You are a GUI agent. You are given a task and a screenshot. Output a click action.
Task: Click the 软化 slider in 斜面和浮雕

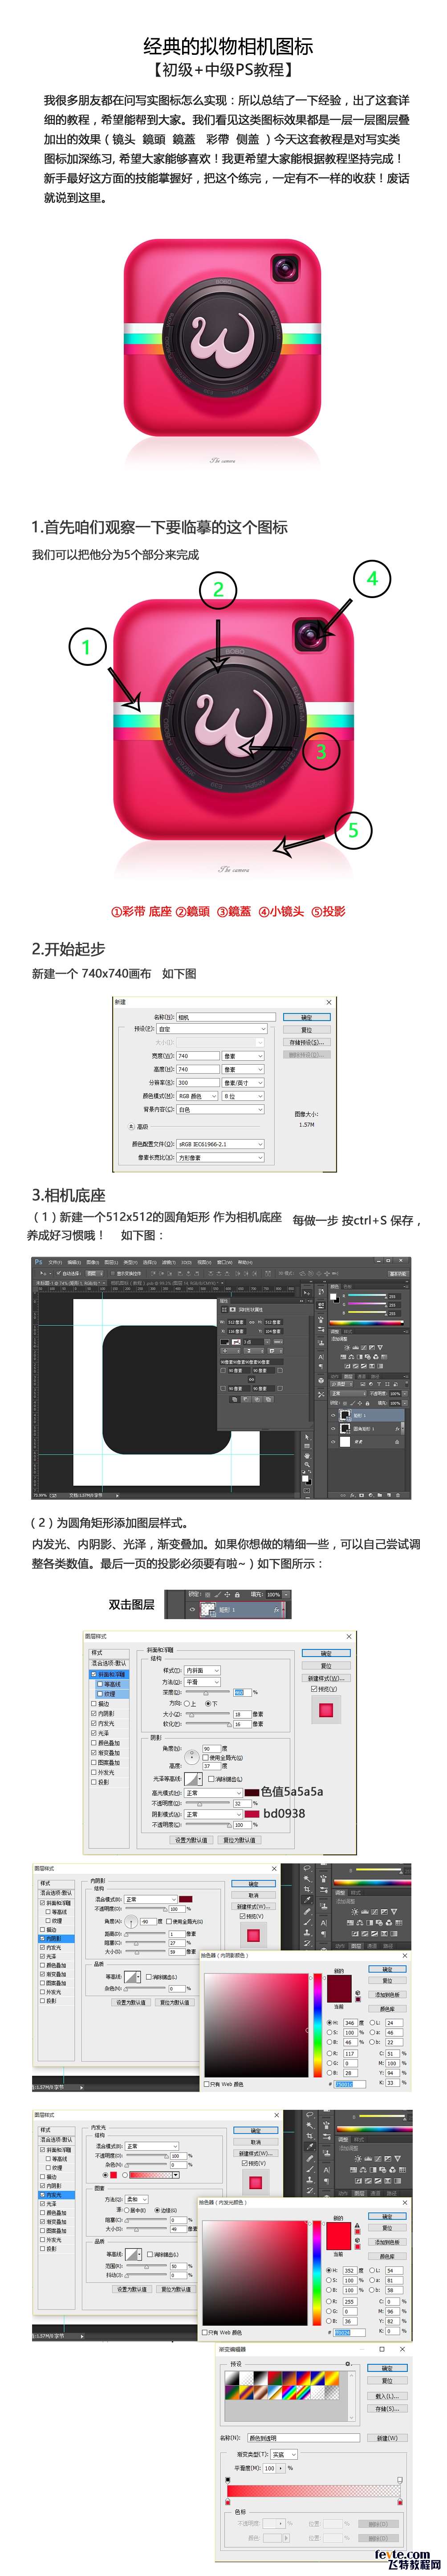coord(208,1724)
